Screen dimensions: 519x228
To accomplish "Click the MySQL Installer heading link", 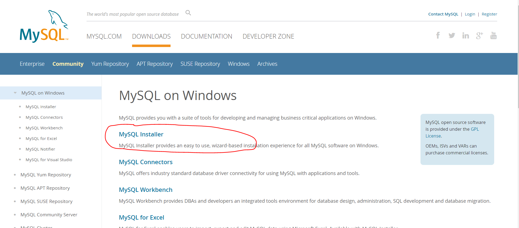I will 141,134.
